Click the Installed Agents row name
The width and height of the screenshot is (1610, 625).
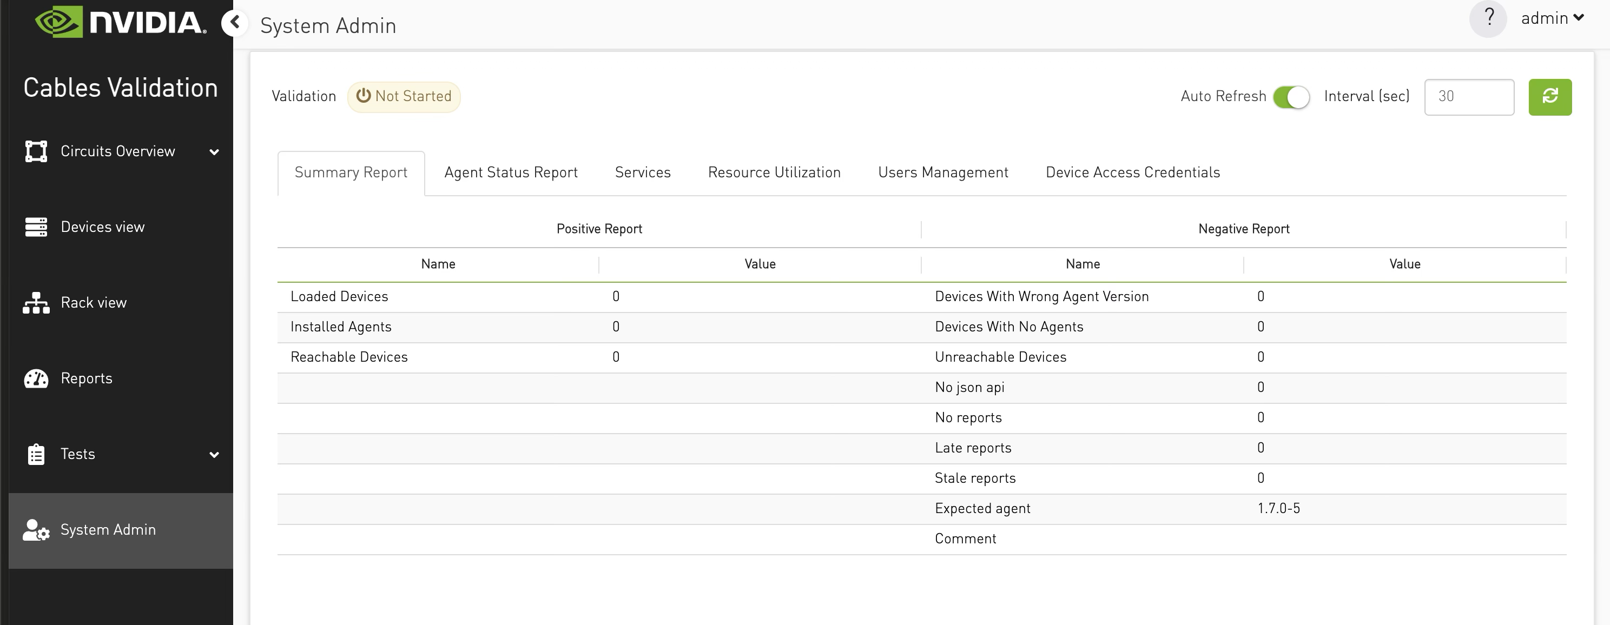[341, 327]
